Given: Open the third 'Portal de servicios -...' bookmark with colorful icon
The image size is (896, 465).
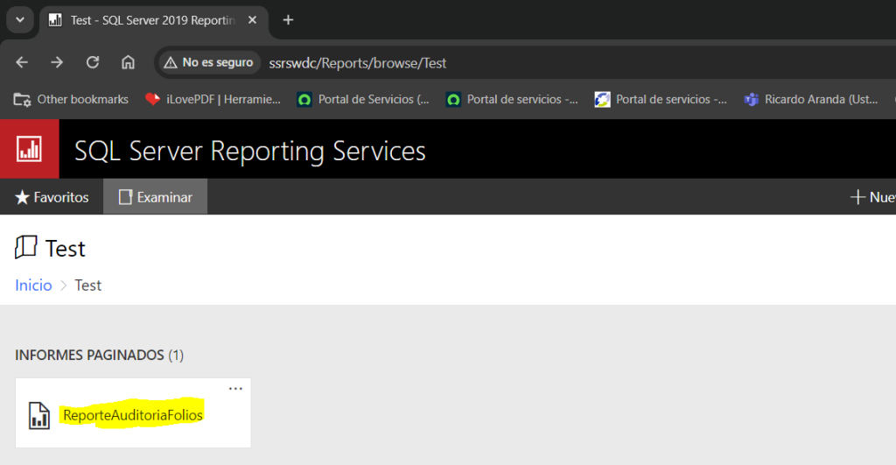Looking at the screenshot, I should [x=661, y=100].
